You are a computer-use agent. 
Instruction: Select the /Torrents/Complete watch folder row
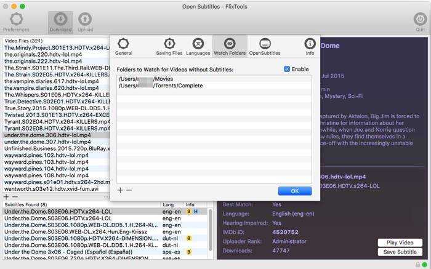(x=214, y=86)
